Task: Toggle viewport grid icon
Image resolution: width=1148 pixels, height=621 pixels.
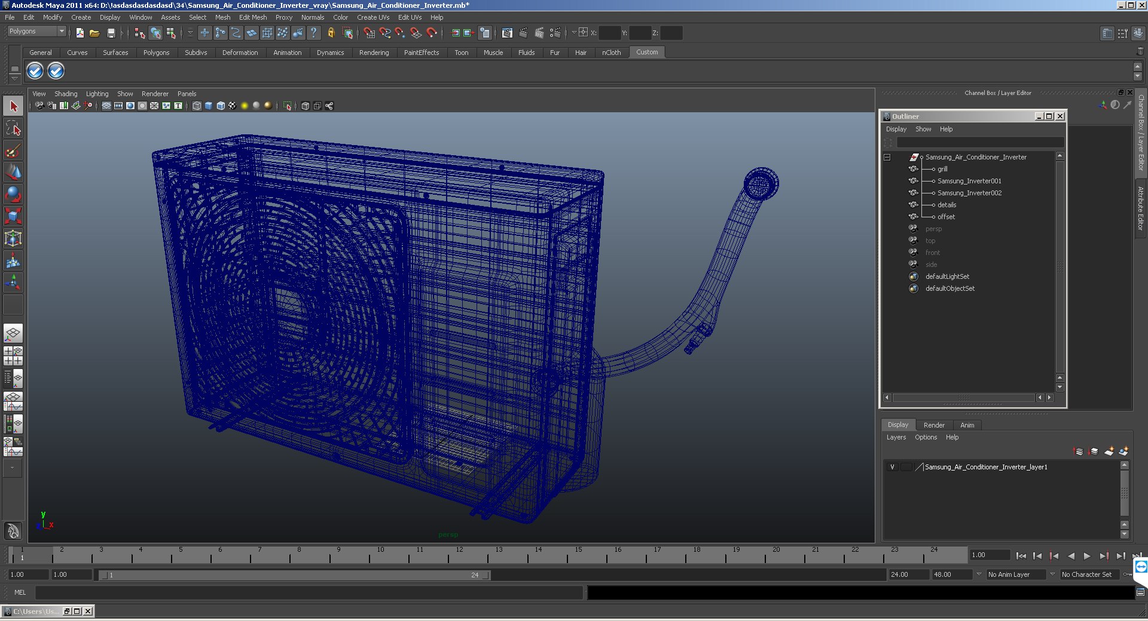Action: pos(106,106)
